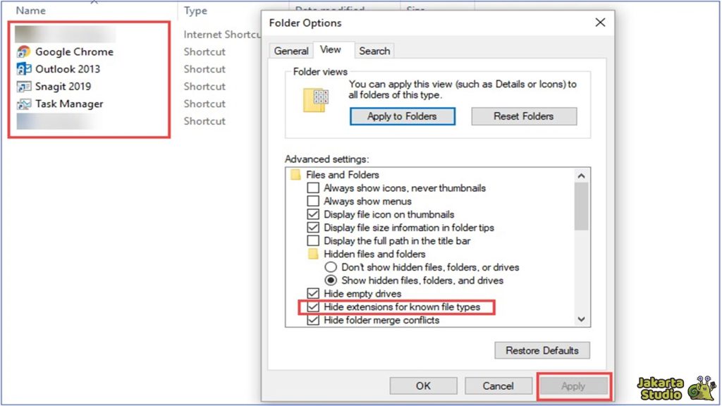Uncheck Hide extensions for known file types

tap(313, 307)
